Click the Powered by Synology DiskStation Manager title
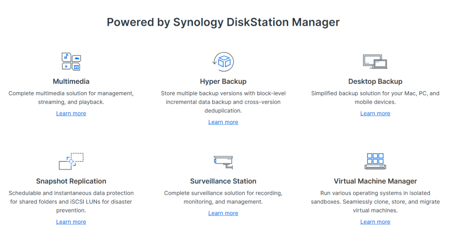 [x=223, y=22]
